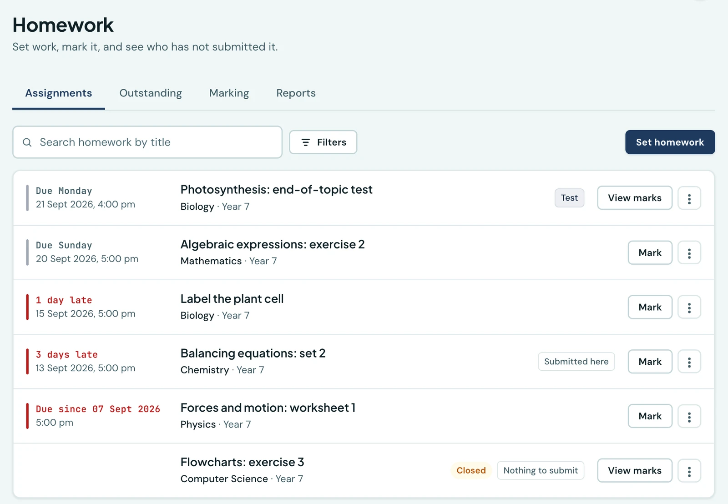Open more options for Balancing equations set 2

[x=689, y=362]
